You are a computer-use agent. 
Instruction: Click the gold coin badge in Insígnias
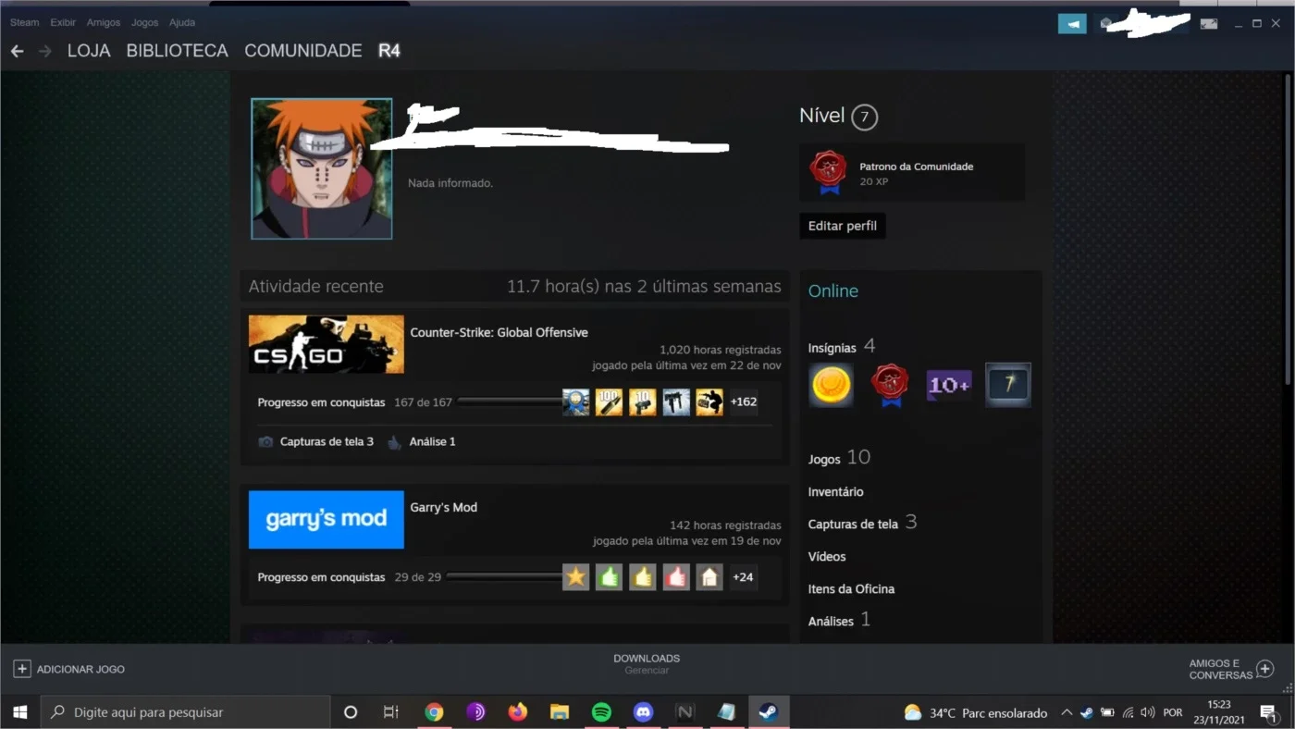point(831,385)
